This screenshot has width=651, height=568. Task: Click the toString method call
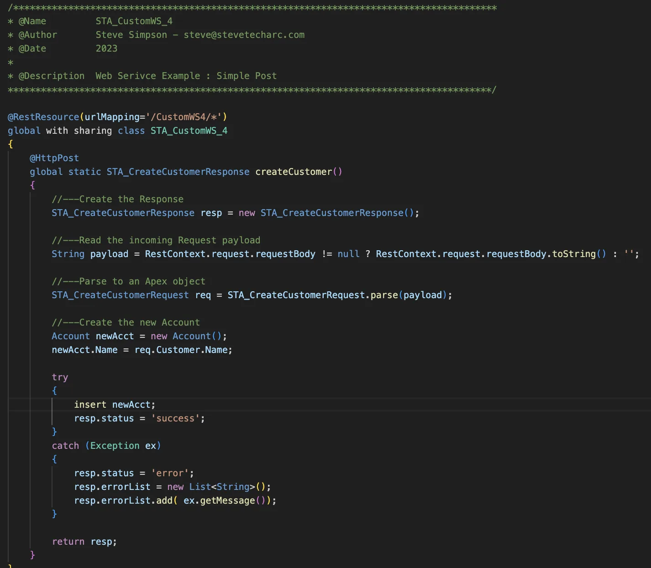click(574, 254)
